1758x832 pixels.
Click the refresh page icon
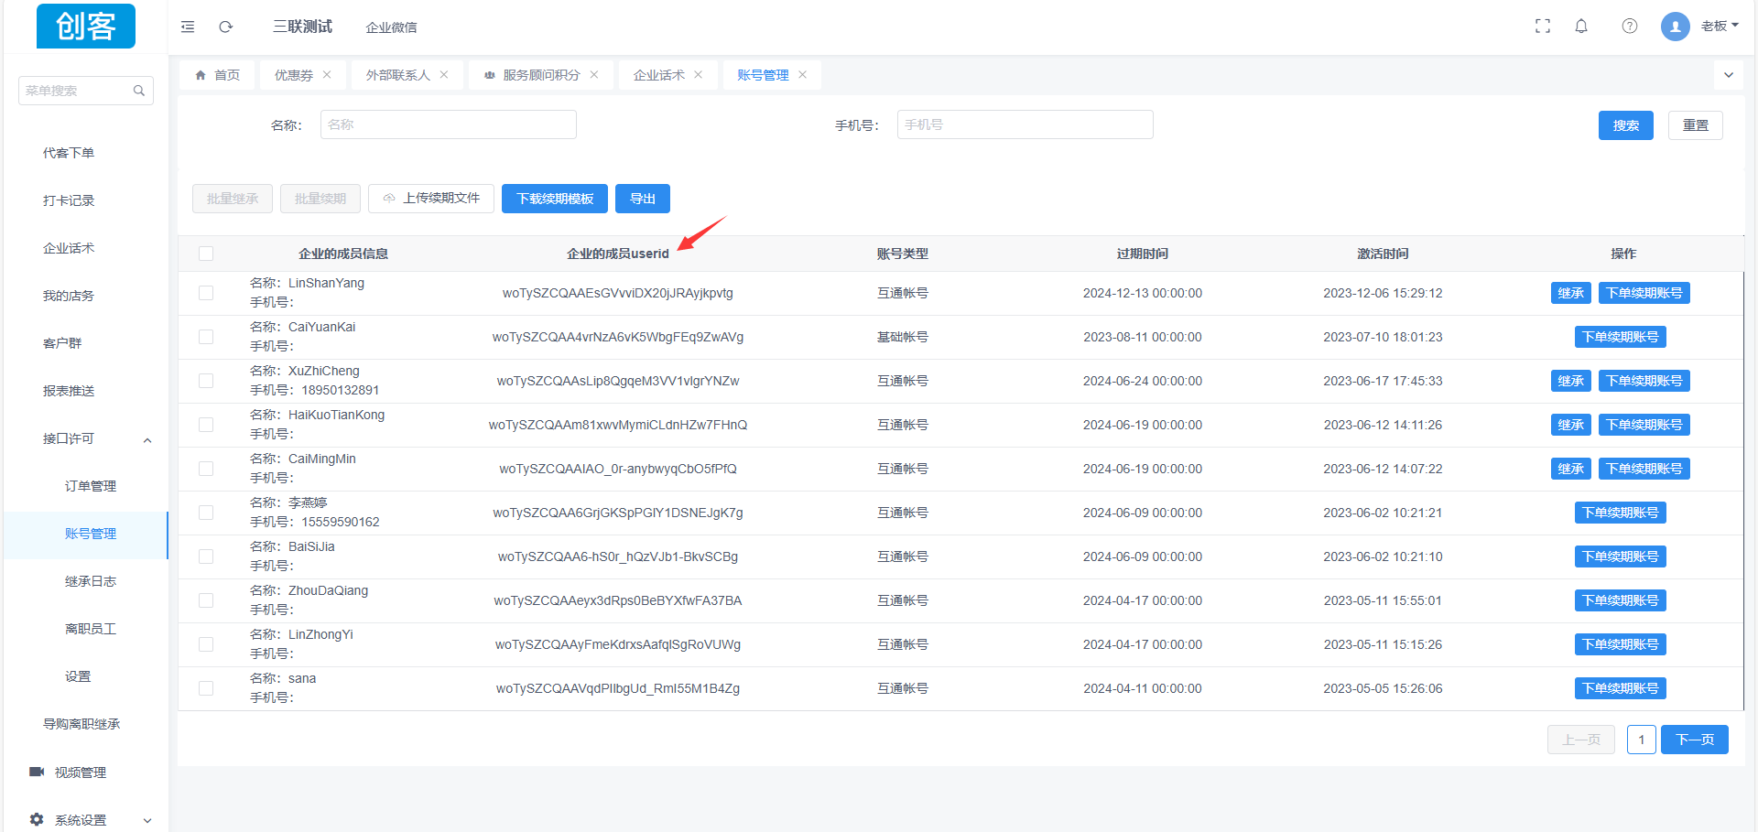pos(226,27)
